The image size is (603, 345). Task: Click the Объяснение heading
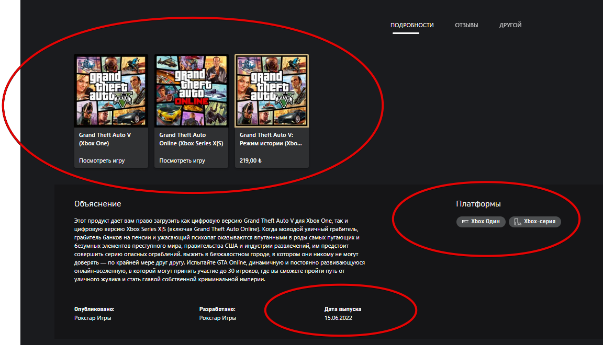[x=98, y=204]
